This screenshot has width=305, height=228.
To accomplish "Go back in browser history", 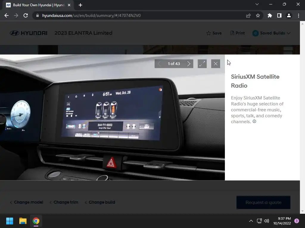I will (x=7, y=15).
